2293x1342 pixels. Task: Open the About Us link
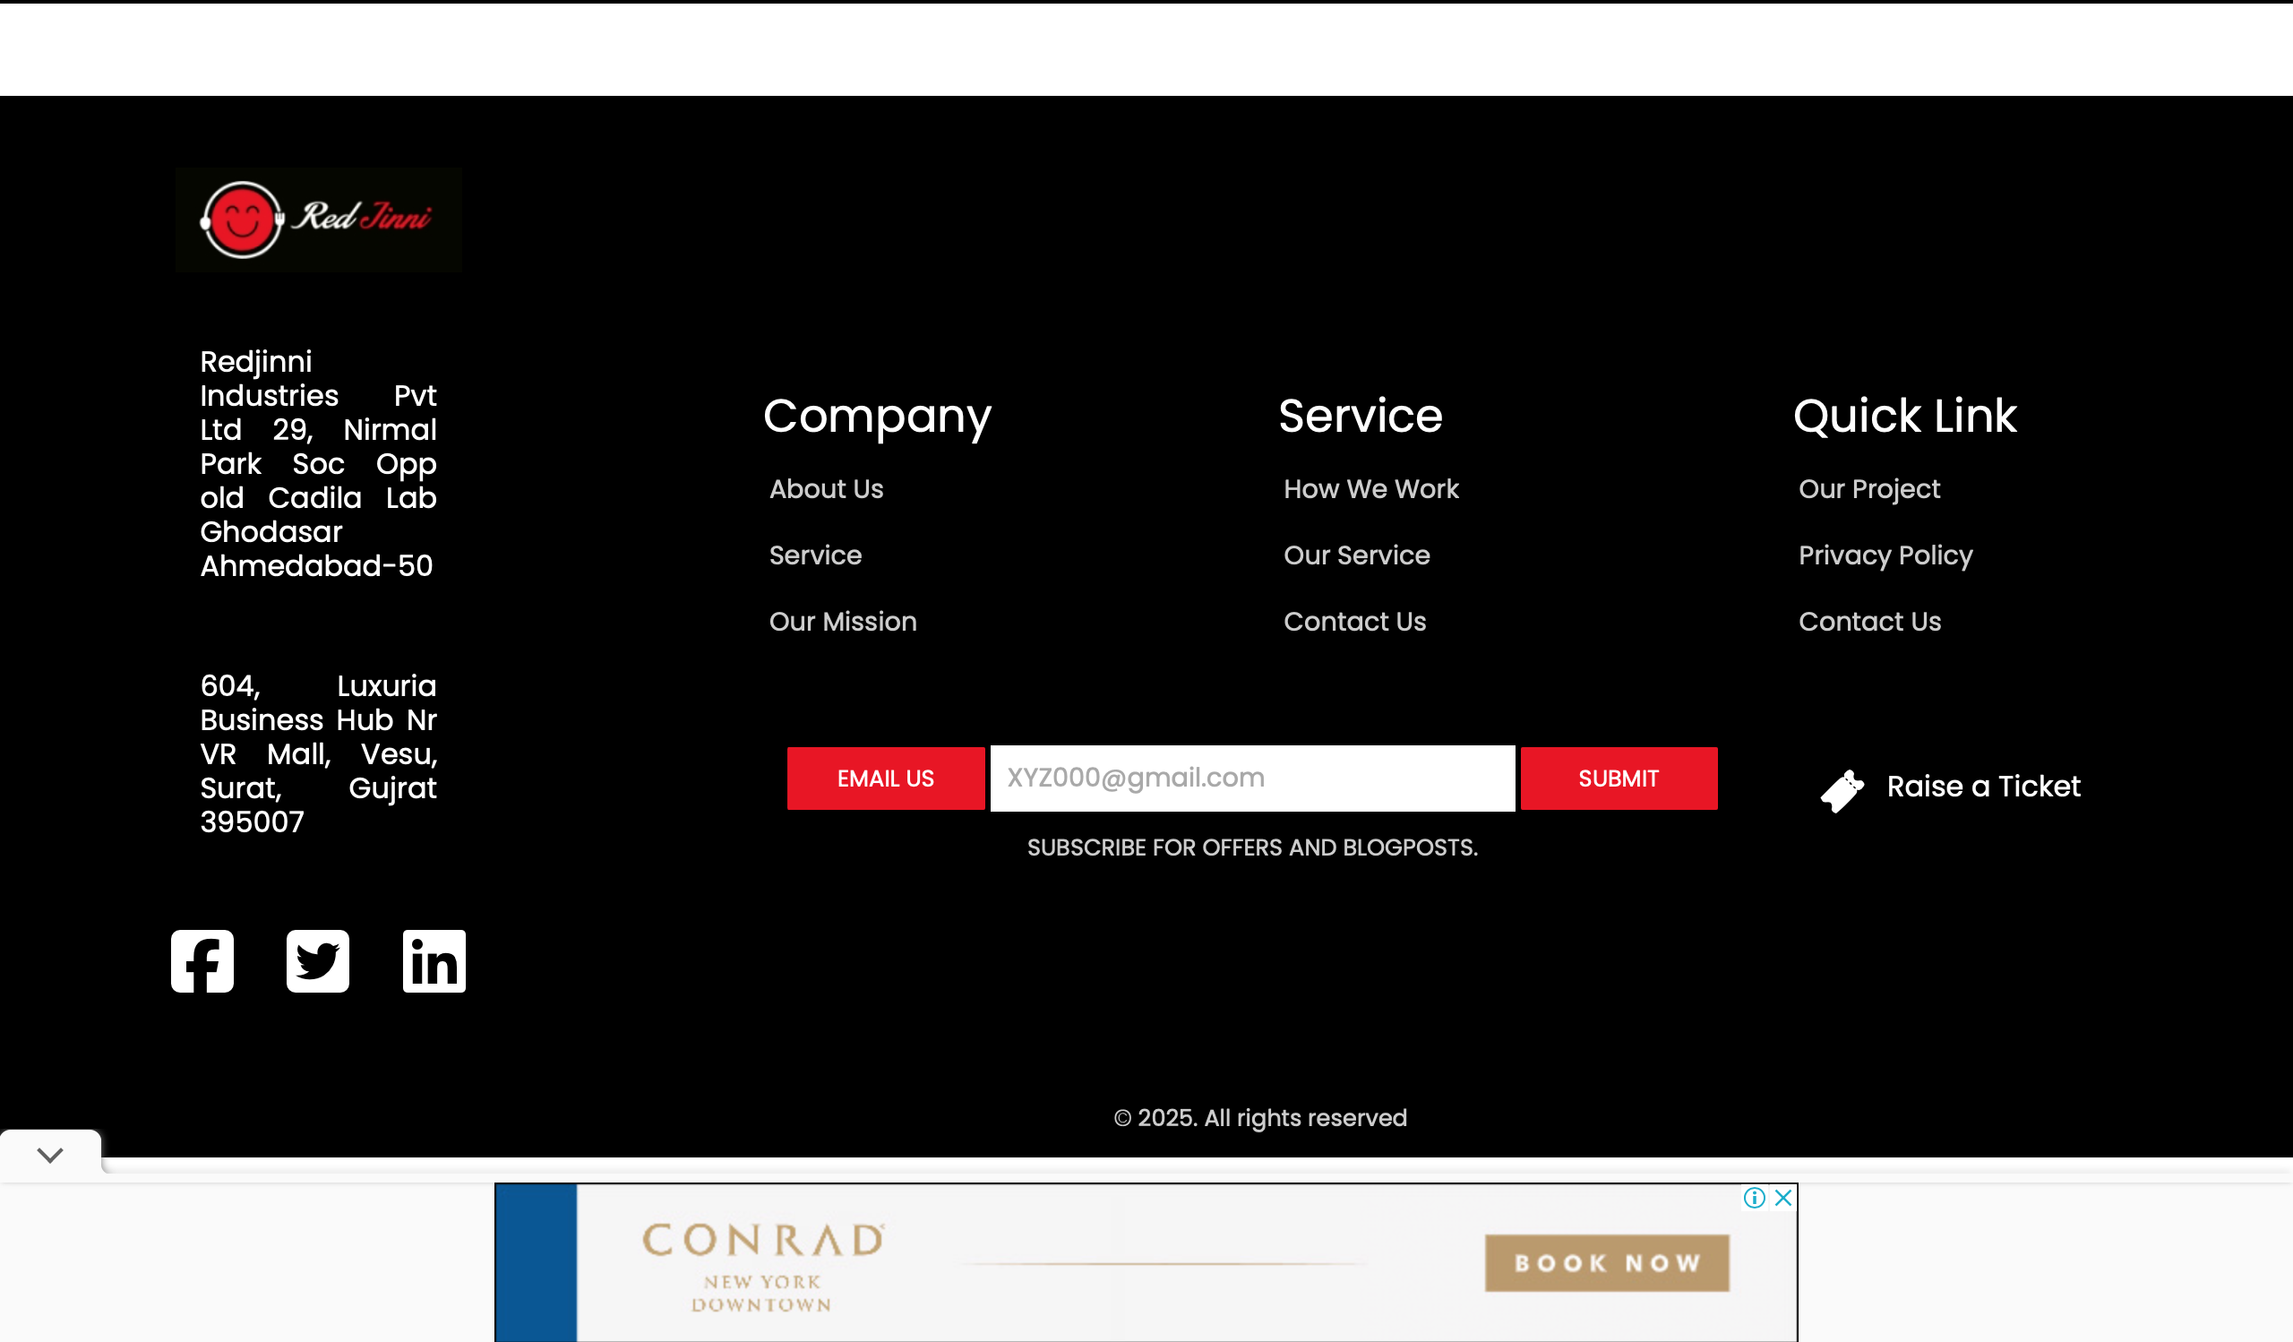pos(826,489)
